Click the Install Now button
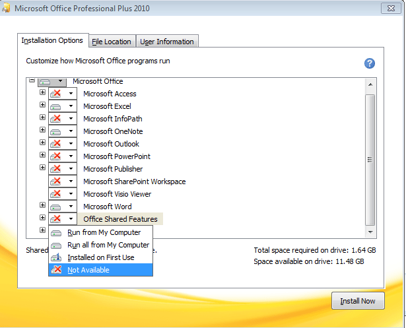Screen dimensions: 406x328 click(358, 301)
